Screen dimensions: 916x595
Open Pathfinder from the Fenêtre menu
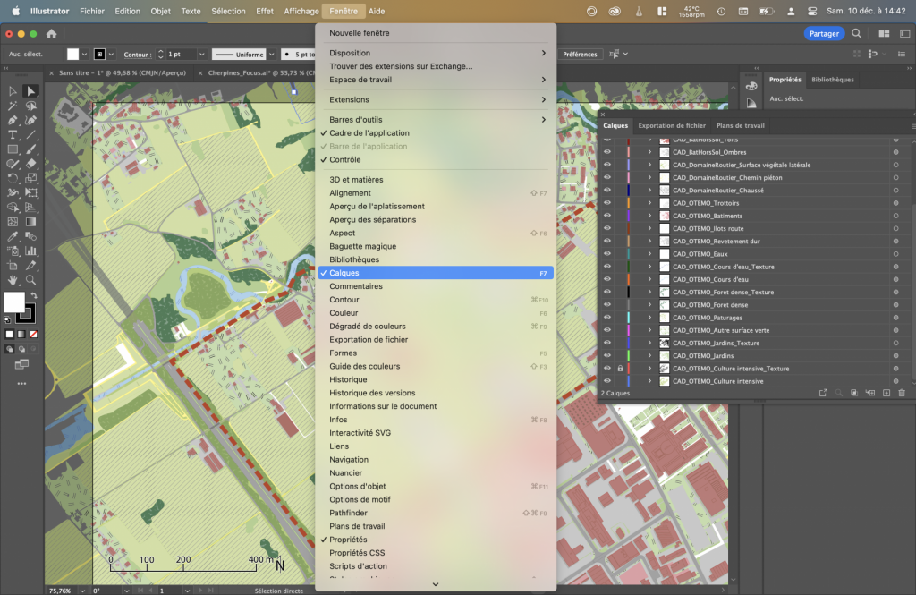(350, 514)
